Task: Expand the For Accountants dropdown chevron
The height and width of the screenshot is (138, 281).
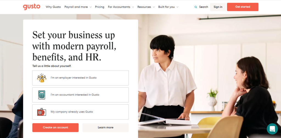Action: (x=133, y=7)
